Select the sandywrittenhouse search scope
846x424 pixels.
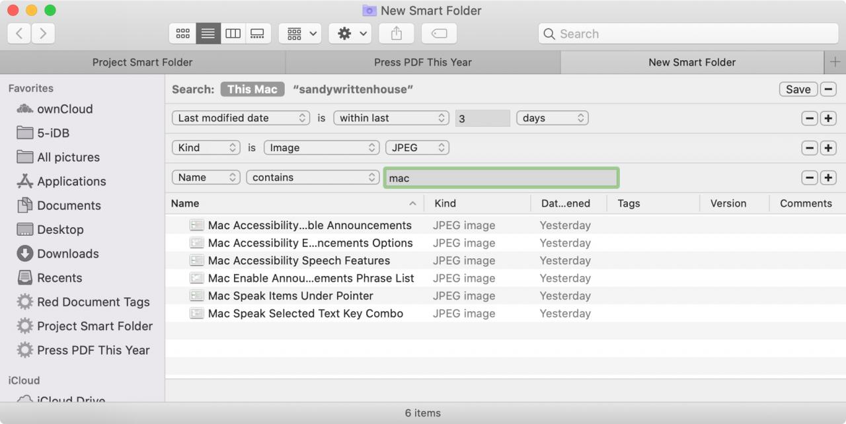353,89
